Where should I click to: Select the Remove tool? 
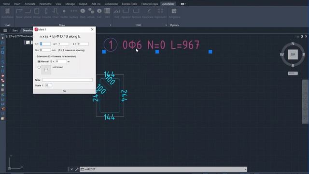[x=136, y=13]
